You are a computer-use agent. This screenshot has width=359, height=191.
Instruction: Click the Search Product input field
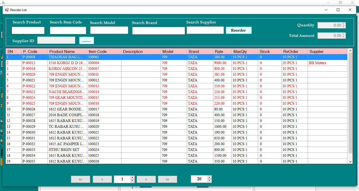[x=28, y=31]
